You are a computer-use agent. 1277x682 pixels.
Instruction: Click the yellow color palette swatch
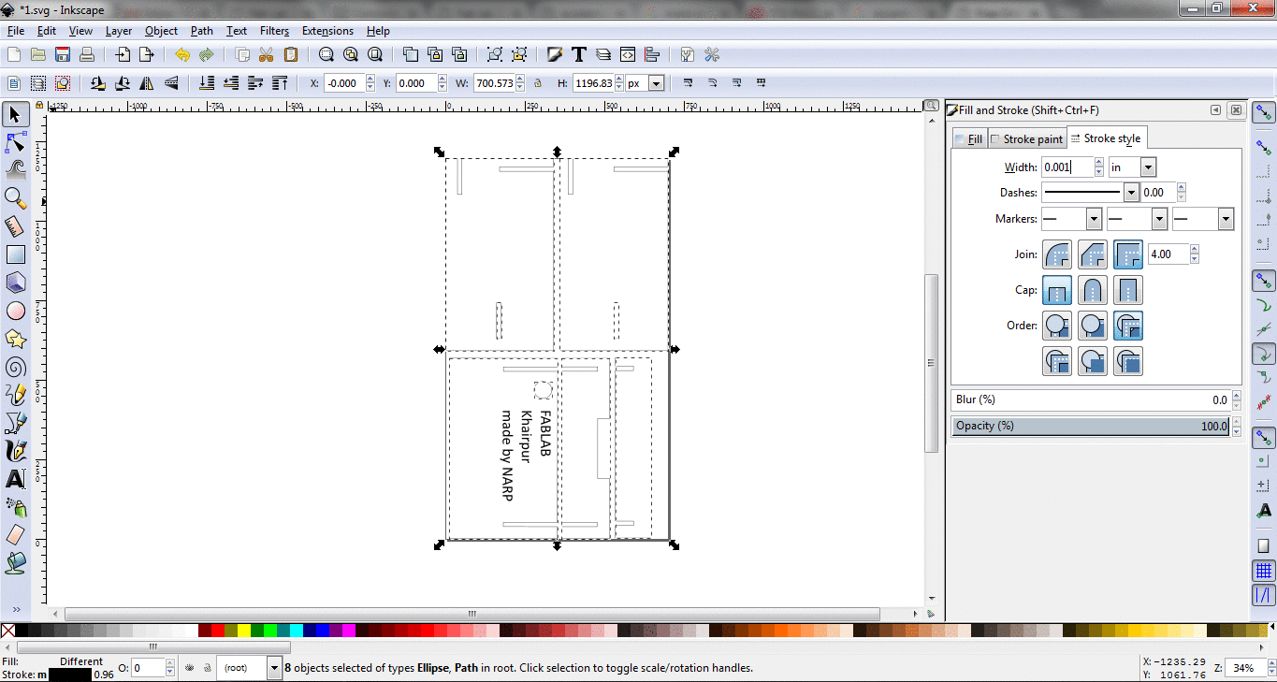coord(244,631)
